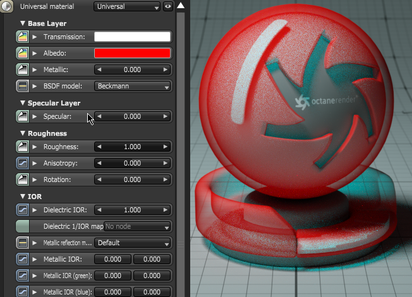Click the first Metallic IOR (green) field
The height and width of the screenshot is (297, 412).
[112, 276]
